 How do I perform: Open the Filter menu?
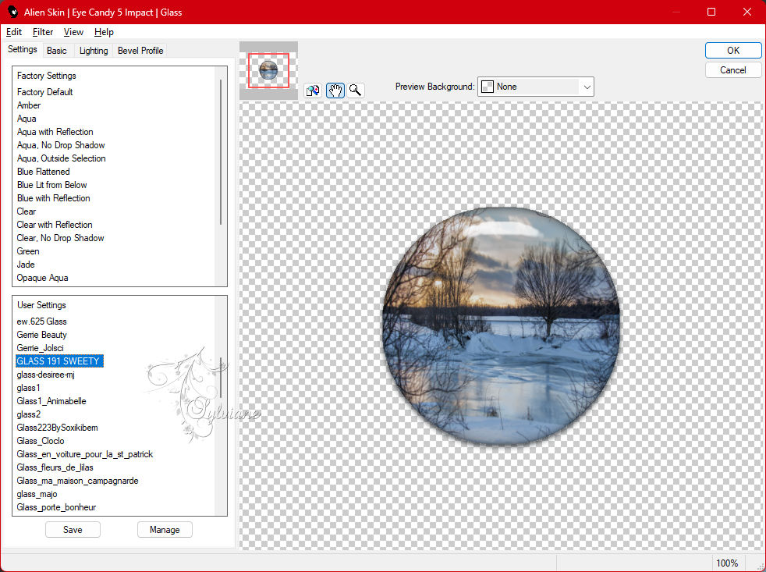pos(42,32)
